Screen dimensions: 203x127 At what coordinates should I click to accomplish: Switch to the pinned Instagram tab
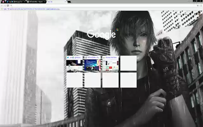point(3,2)
